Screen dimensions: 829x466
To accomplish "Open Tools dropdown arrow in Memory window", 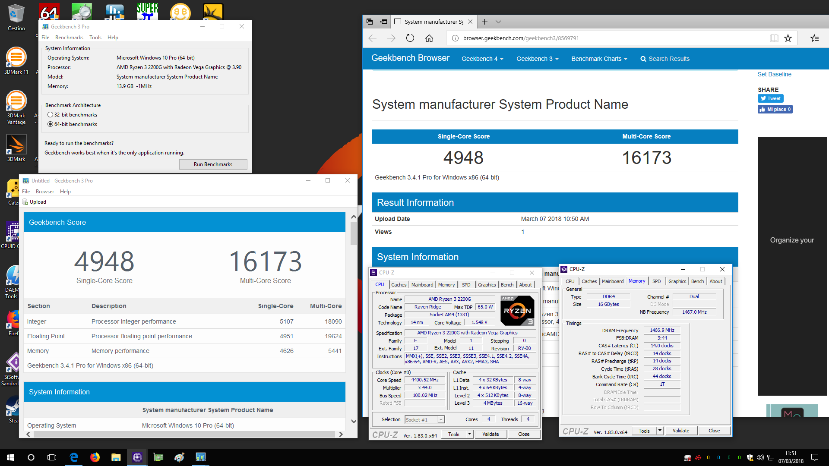I will tap(660, 431).
